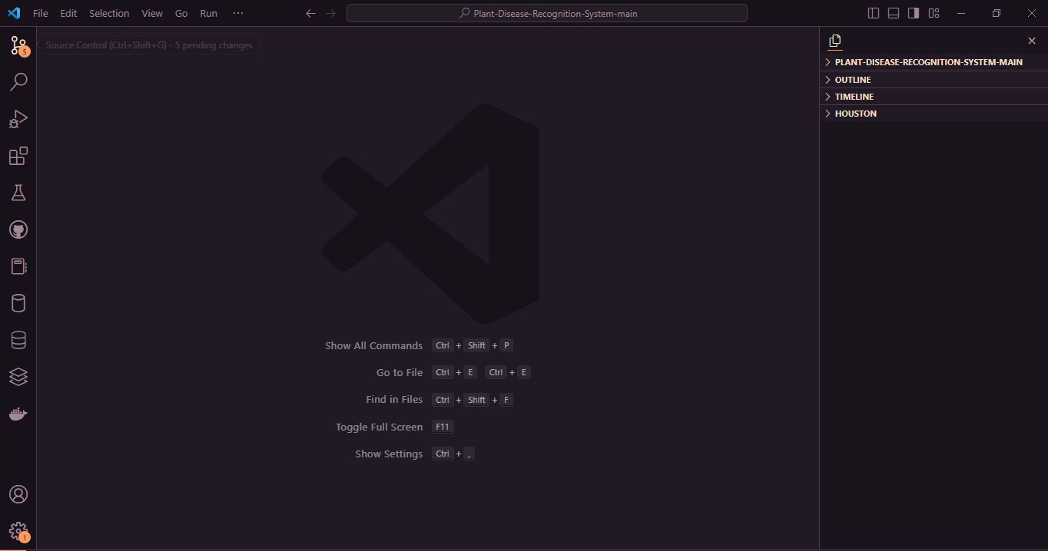The height and width of the screenshot is (551, 1048).
Task: Open the Go menu
Action: [x=181, y=13]
